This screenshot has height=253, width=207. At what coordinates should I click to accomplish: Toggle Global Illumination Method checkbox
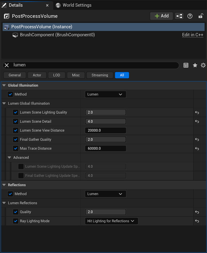click(x=10, y=94)
